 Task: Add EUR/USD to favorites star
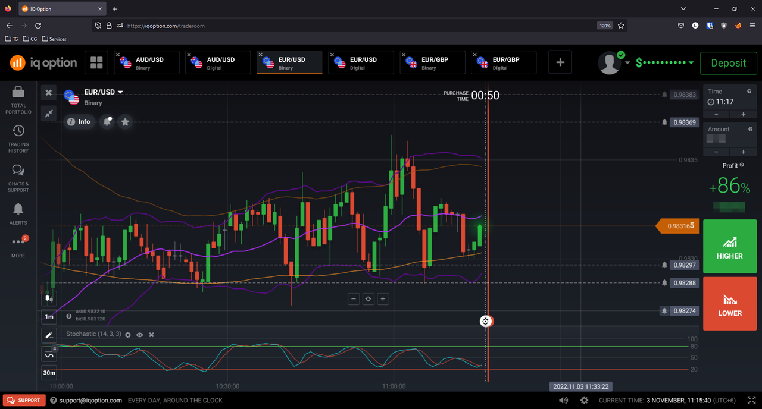[x=125, y=122]
